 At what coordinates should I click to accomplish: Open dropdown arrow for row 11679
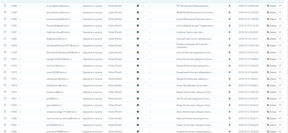click(x=280, y=45)
